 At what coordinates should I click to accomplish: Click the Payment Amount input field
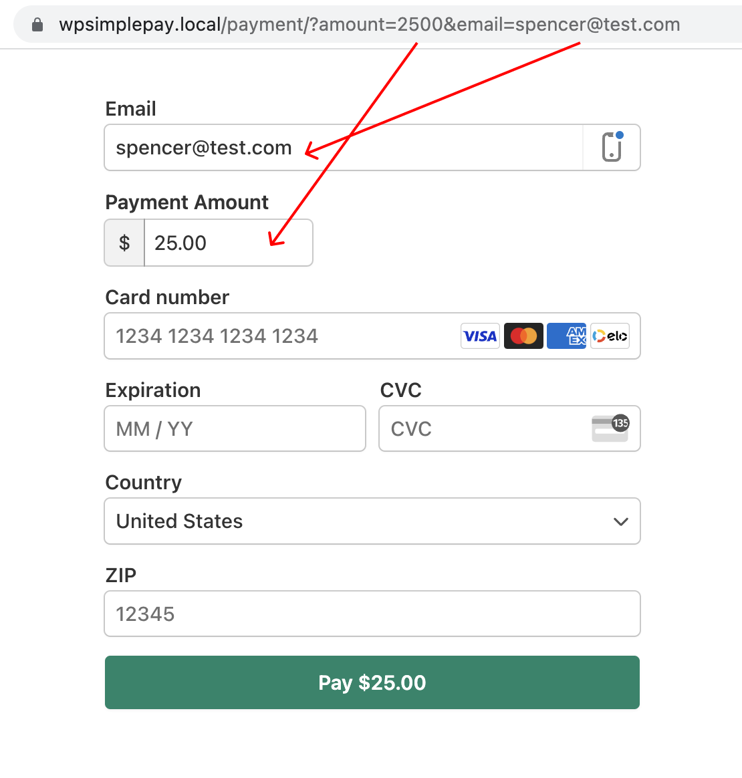tap(227, 243)
